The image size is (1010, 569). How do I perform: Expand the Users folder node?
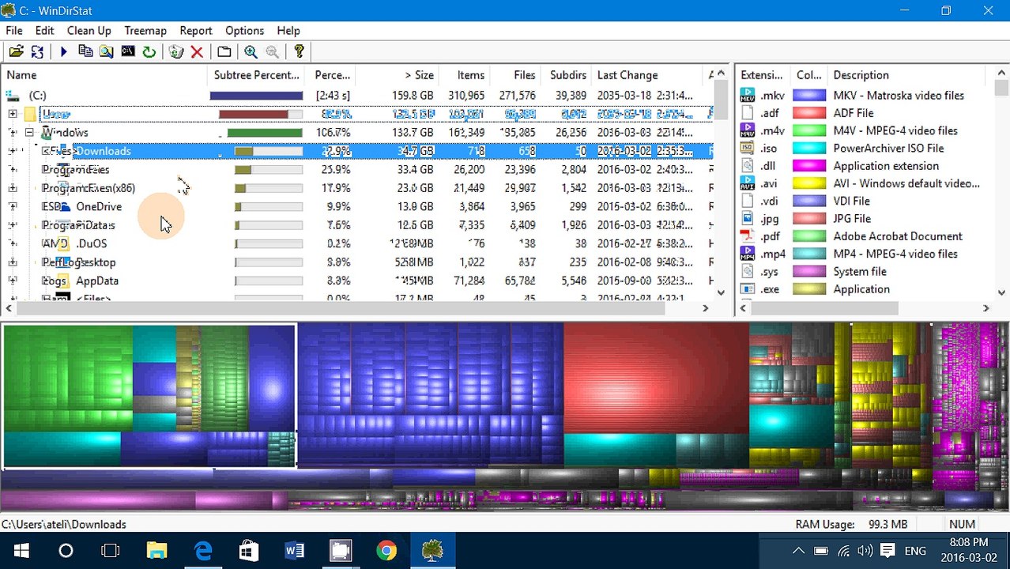(x=13, y=114)
